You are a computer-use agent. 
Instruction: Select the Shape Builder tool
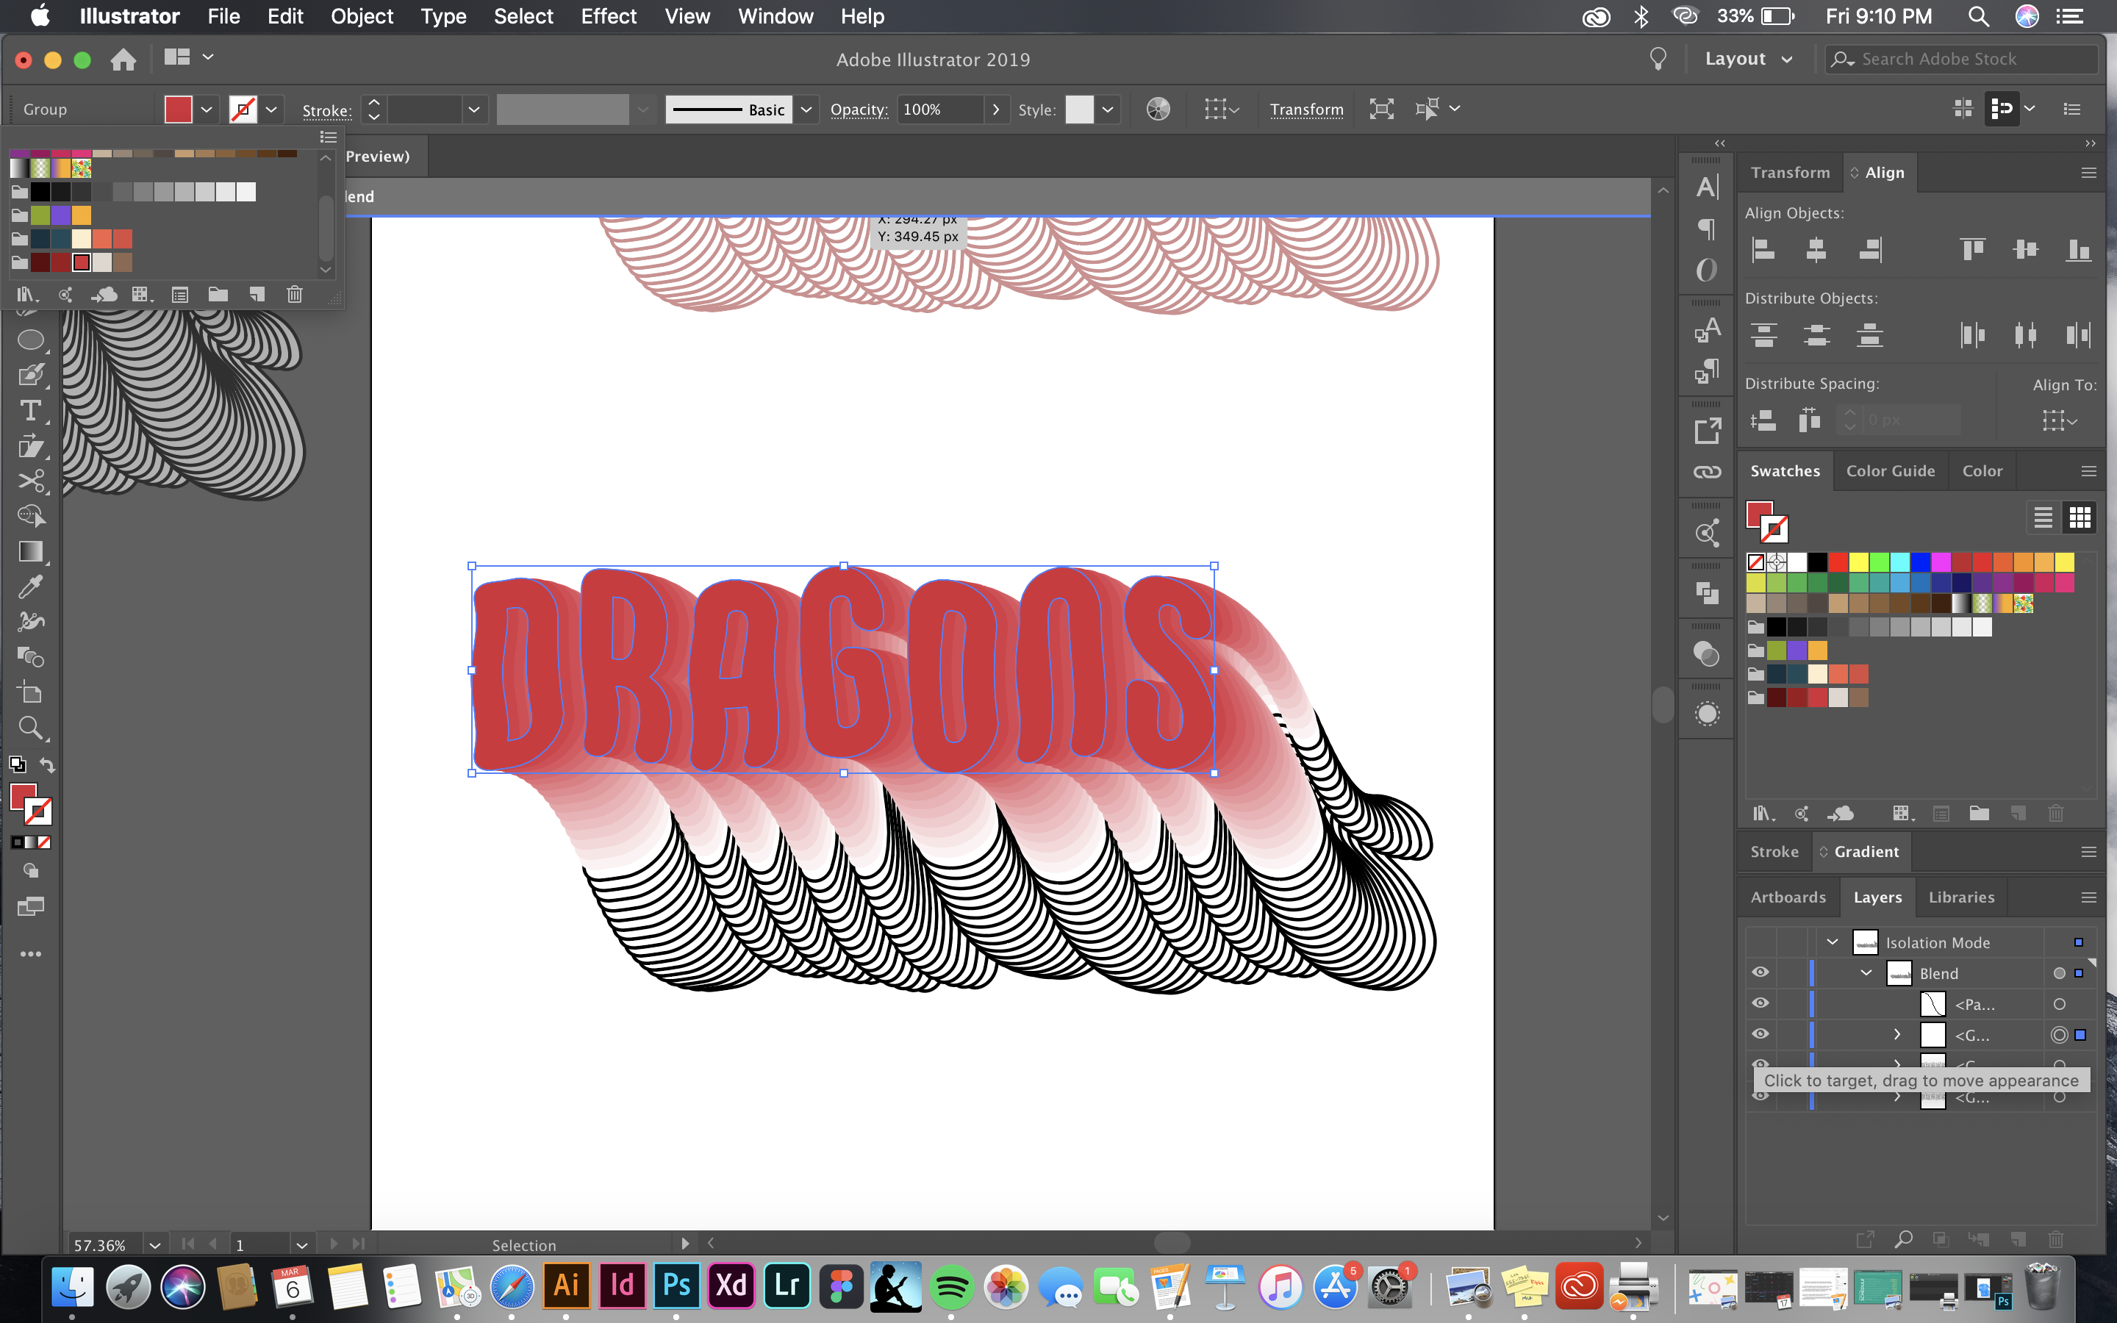31,516
